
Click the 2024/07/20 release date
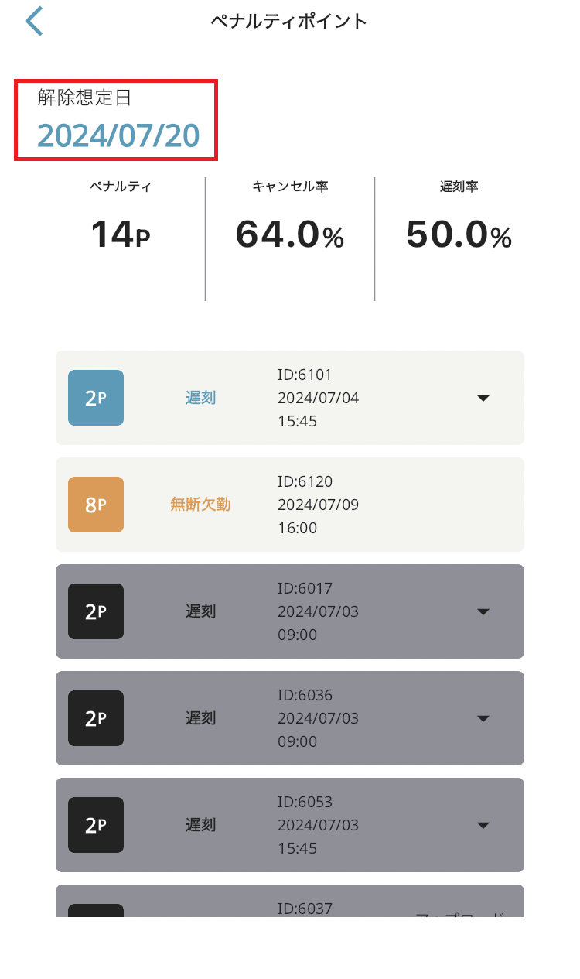(x=118, y=135)
